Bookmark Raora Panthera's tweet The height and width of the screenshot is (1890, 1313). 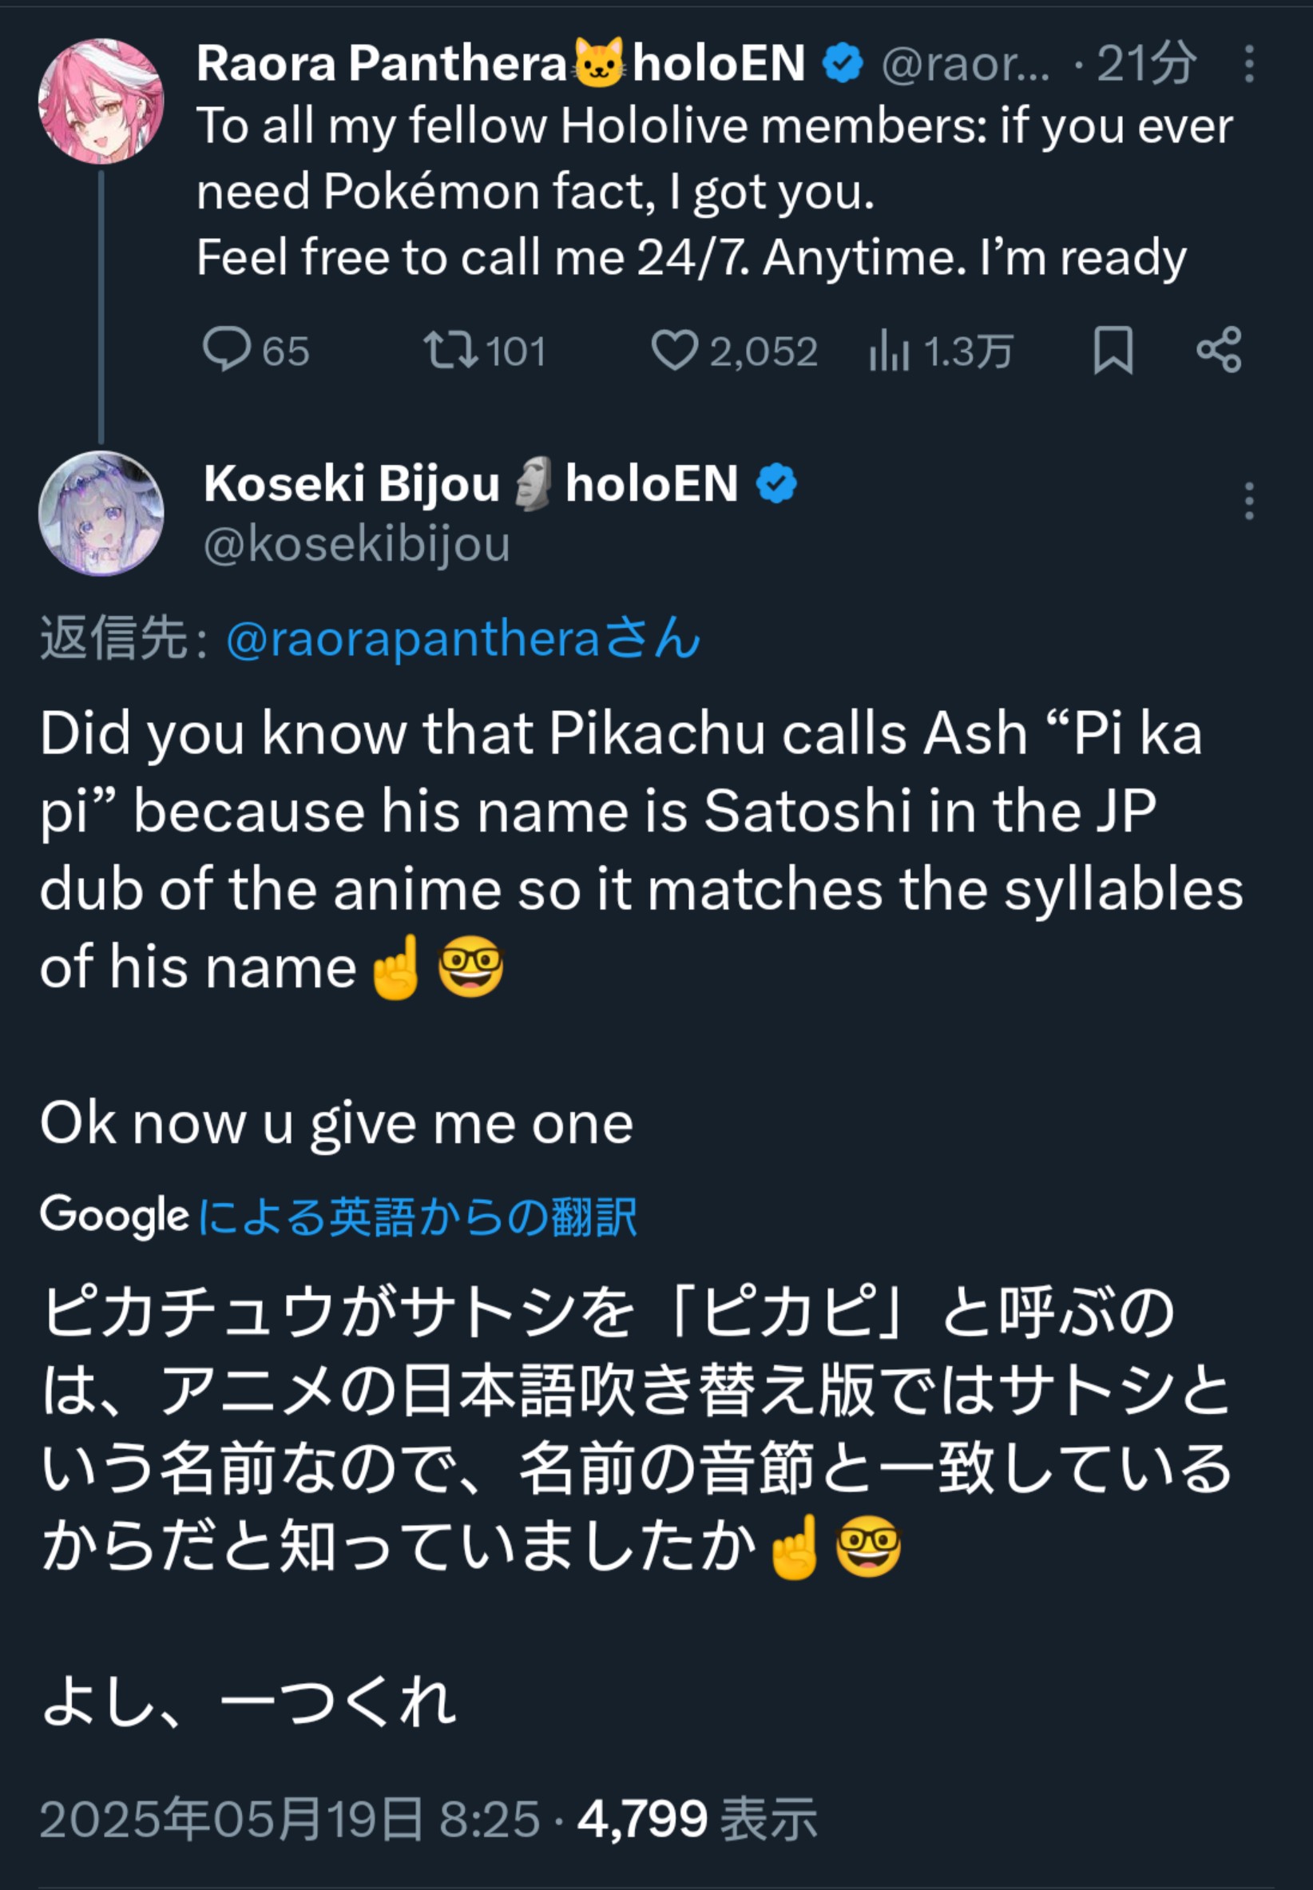(1113, 351)
